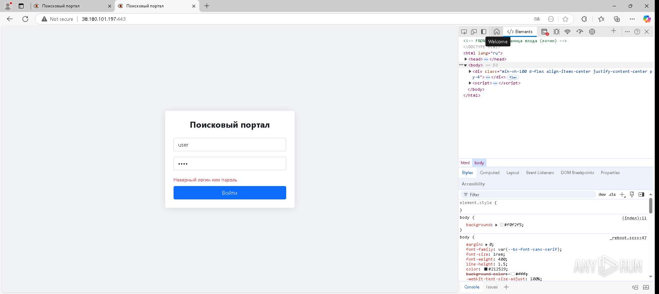659x294 pixels.
Task: Reload the current page
Action: (x=25, y=19)
